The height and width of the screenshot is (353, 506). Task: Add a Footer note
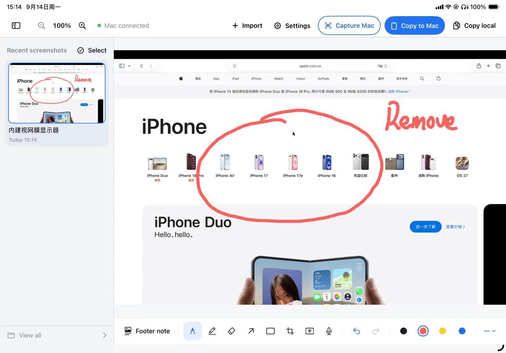click(x=147, y=331)
